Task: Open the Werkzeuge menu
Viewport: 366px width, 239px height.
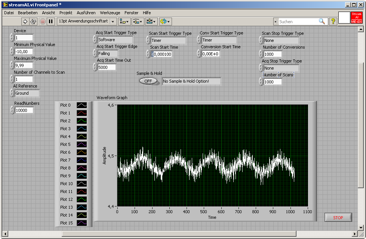Action: 110,13
